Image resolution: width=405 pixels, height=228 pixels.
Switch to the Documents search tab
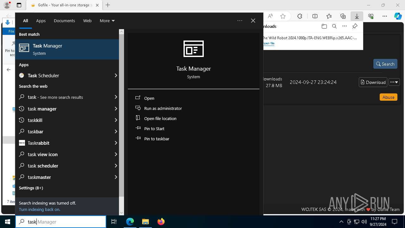[64, 21]
